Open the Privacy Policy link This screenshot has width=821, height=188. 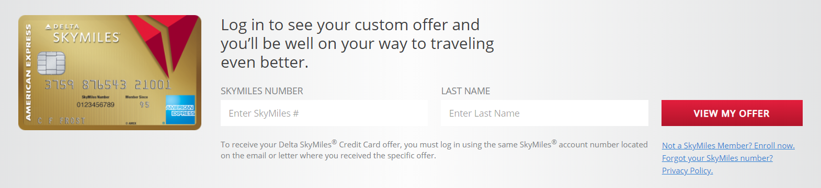[687, 171]
